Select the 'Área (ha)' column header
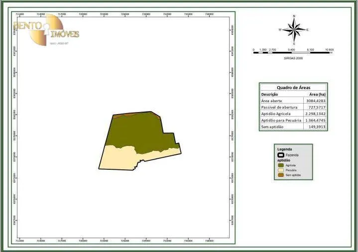Screen dimensions: 358x252 coord(317,94)
